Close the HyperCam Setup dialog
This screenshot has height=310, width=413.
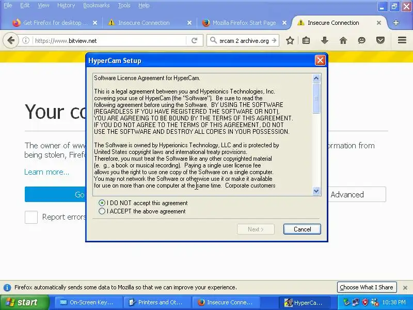(320, 60)
